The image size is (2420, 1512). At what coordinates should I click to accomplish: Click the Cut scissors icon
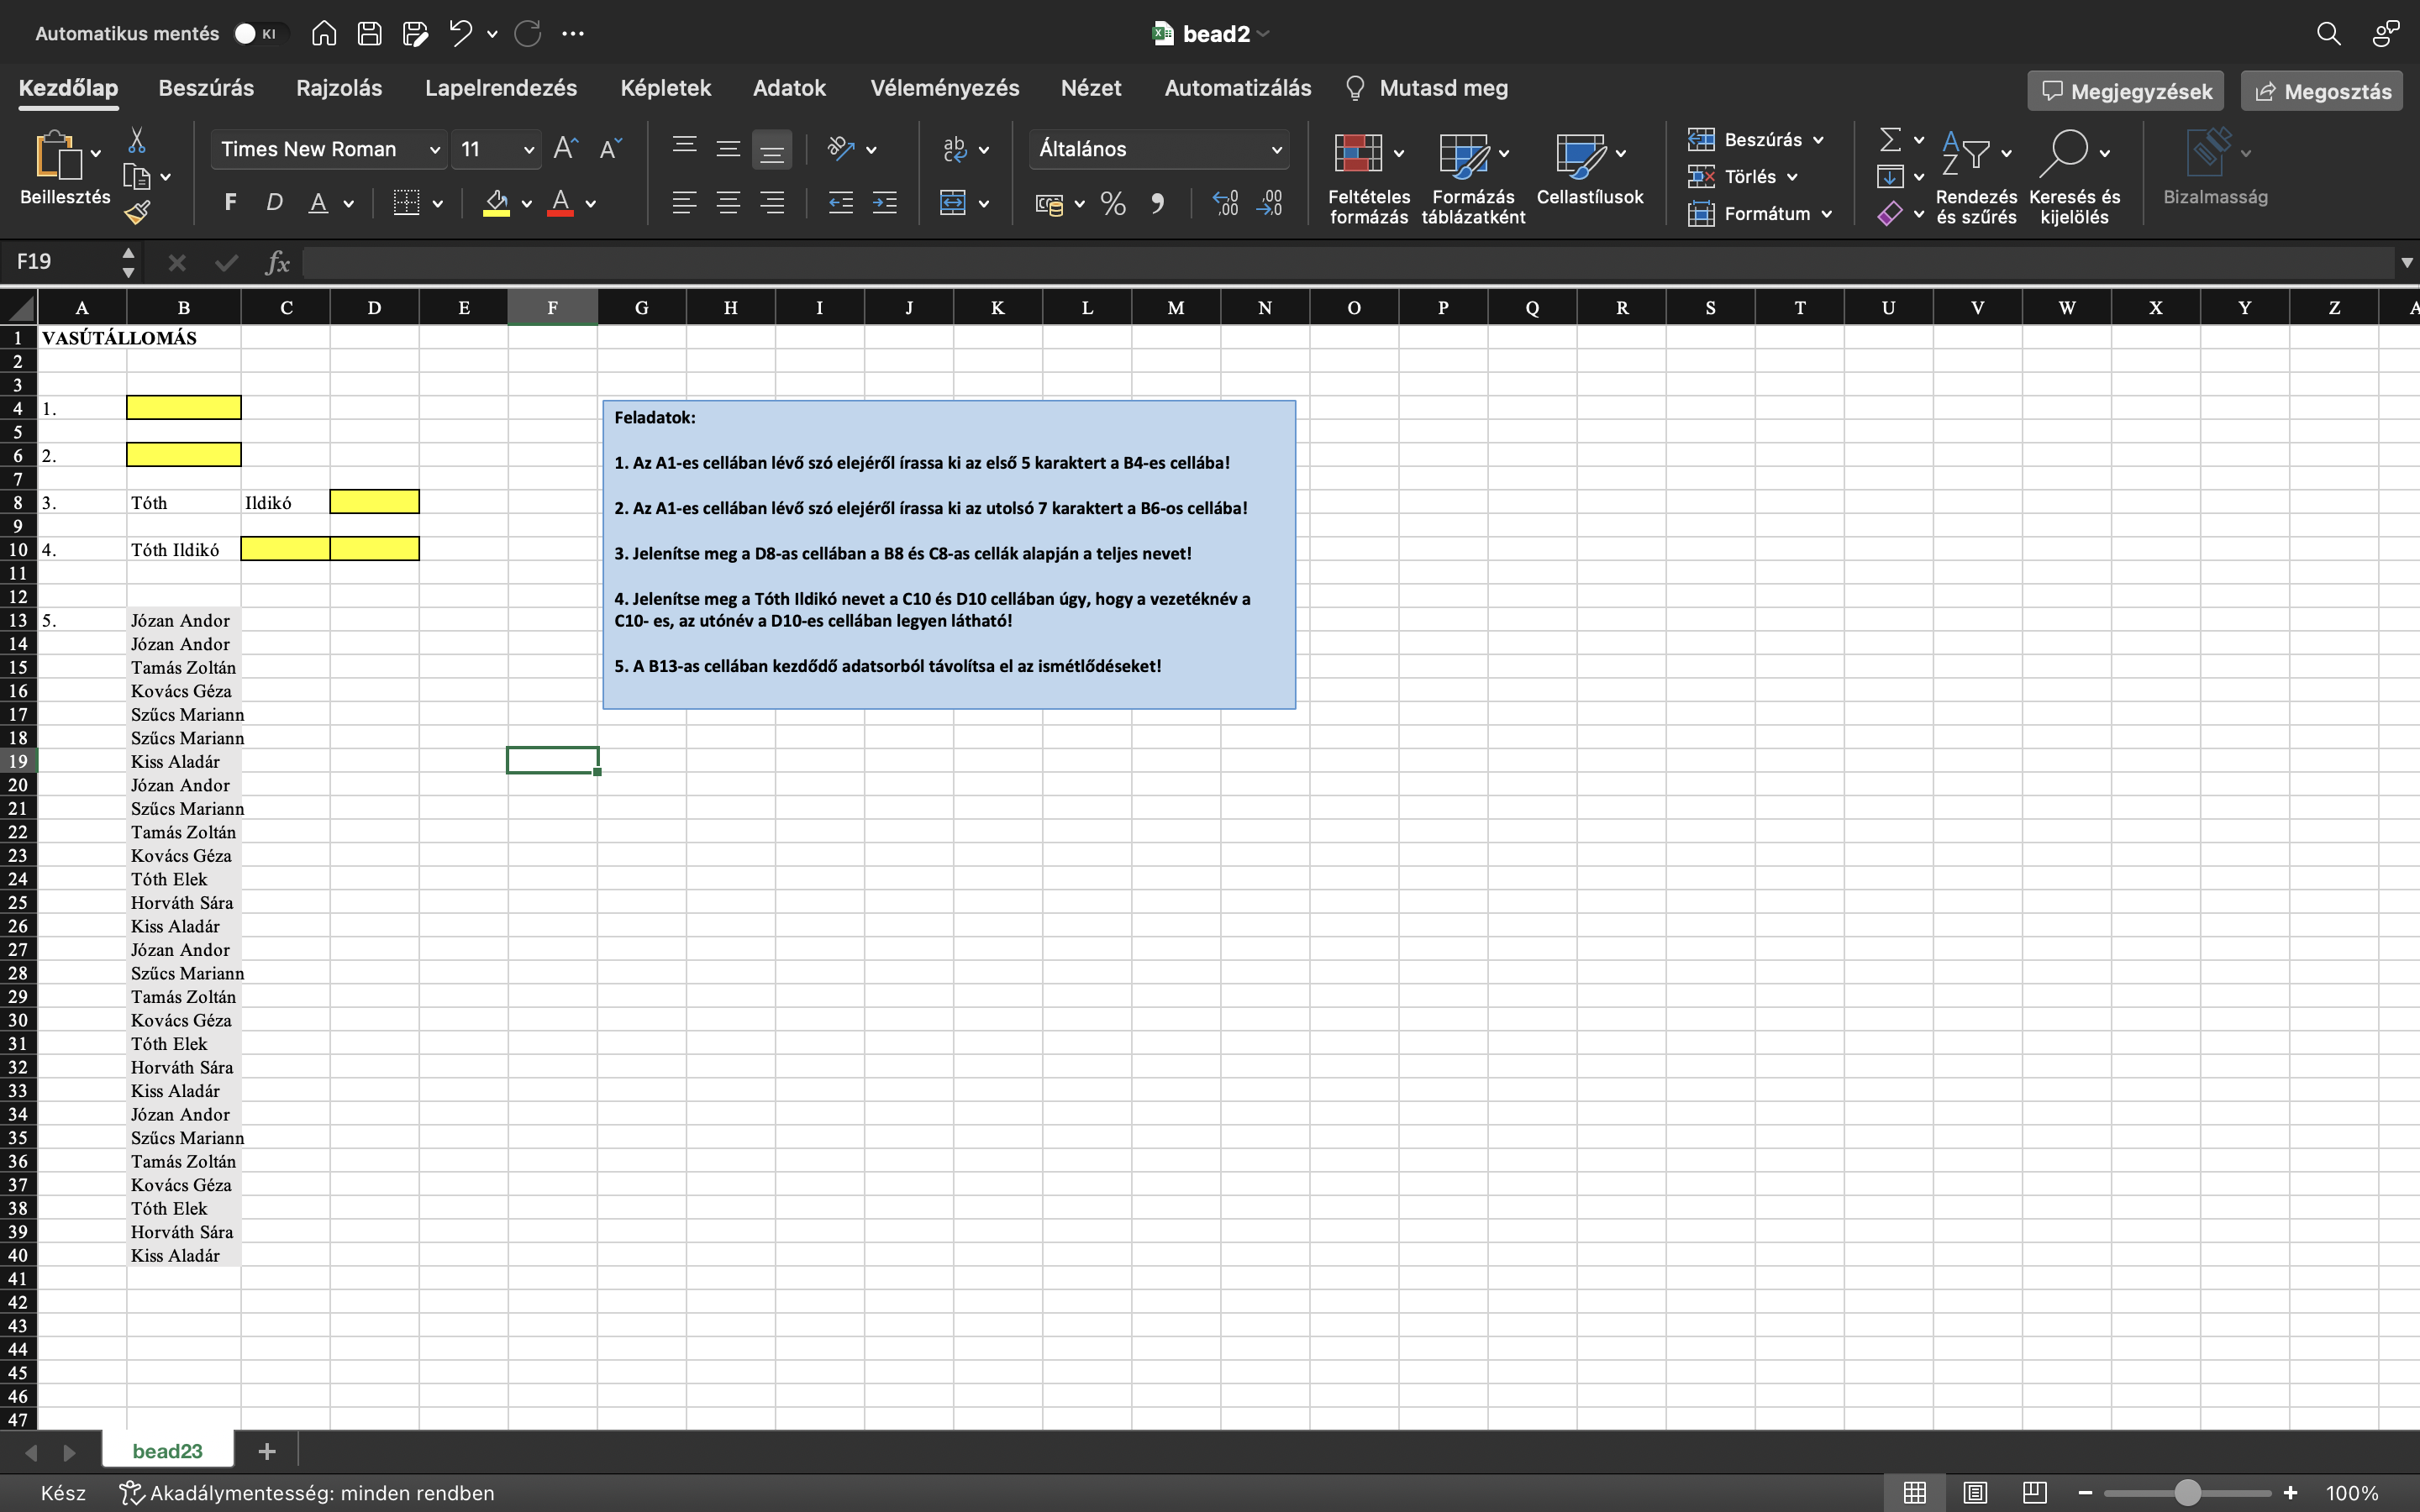click(137, 140)
